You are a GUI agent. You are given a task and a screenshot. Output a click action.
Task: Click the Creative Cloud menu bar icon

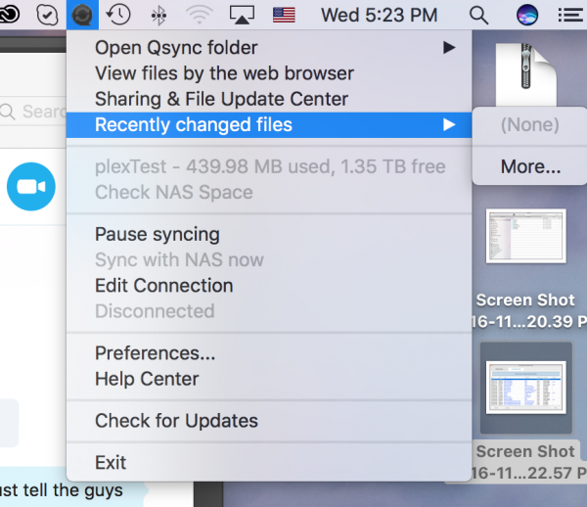click(x=10, y=15)
